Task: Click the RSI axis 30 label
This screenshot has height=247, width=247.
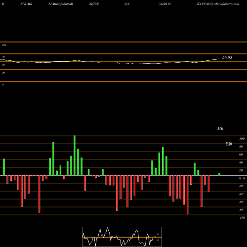Action: click(x=3, y=73)
